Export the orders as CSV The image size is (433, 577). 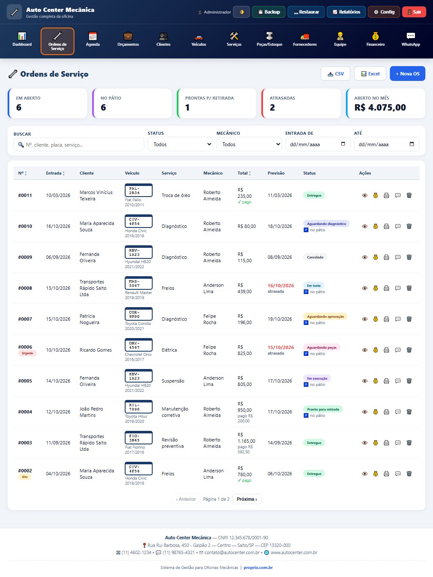pyautogui.click(x=336, y=74)
